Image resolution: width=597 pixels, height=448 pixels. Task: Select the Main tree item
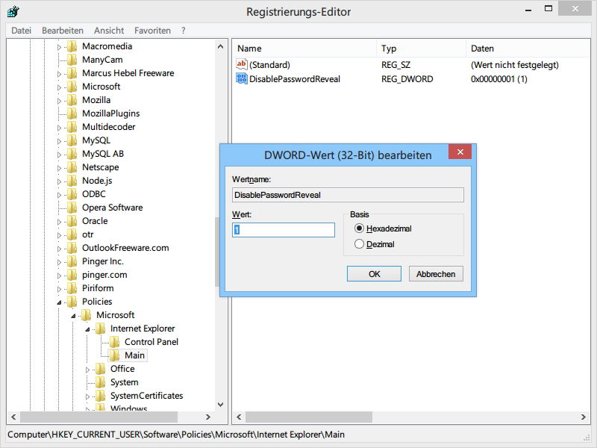point(134,355)
